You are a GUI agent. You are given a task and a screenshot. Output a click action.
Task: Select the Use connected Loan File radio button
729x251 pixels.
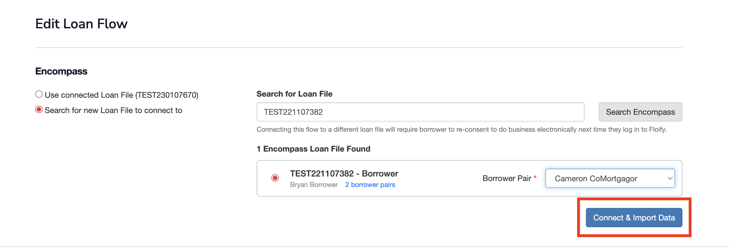click(x=39, y=94)
